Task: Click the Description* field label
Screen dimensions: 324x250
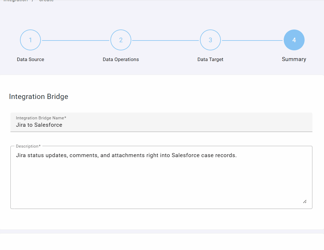Action: pos(28,146)
